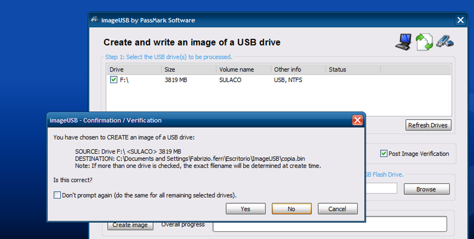Click the Refresh Drives button
The width and height of the screenshot is (474, 239).
pos(428,125)
